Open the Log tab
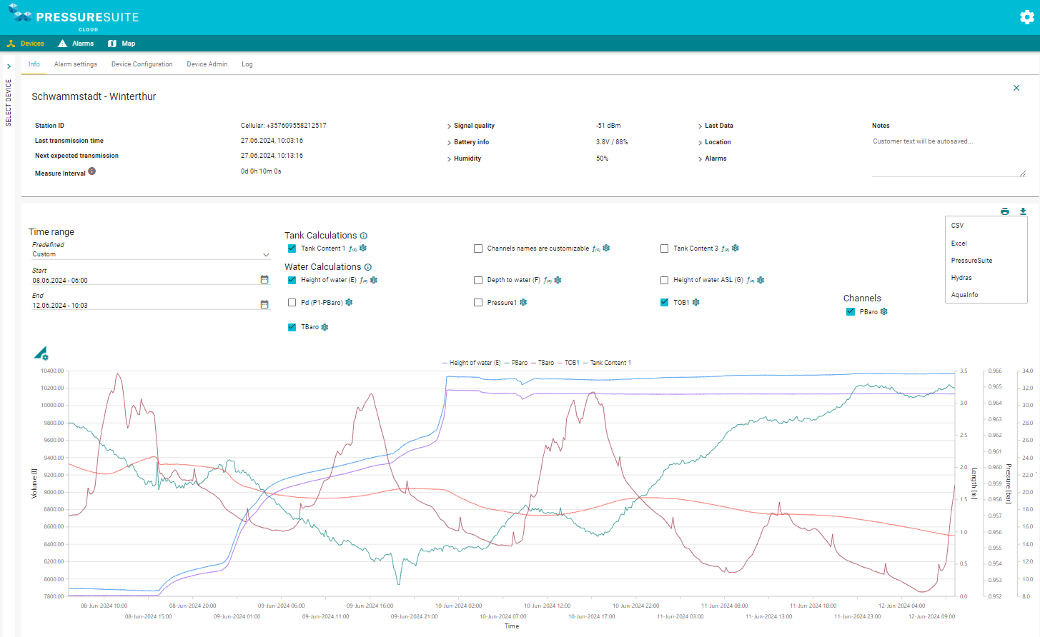 pyautogui.click(x=247, y=64)
